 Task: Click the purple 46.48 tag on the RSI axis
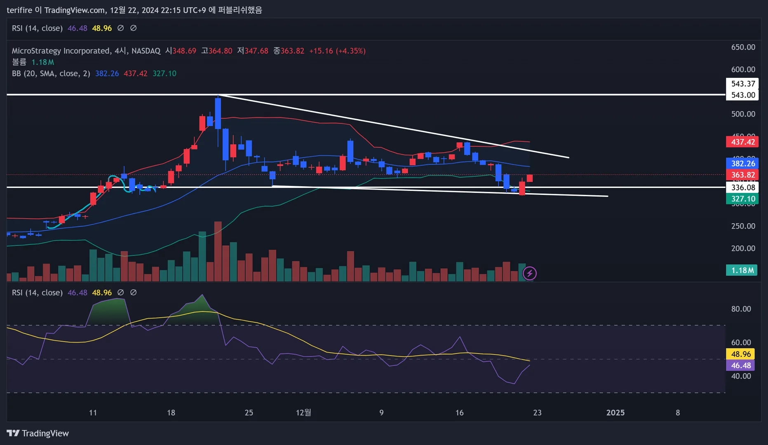(x=741, y=365)
